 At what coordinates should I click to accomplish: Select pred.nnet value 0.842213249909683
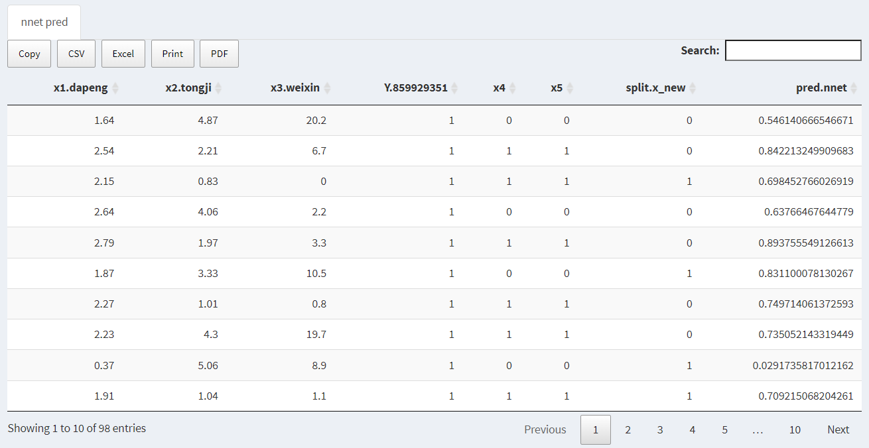[x=806, y=151]
